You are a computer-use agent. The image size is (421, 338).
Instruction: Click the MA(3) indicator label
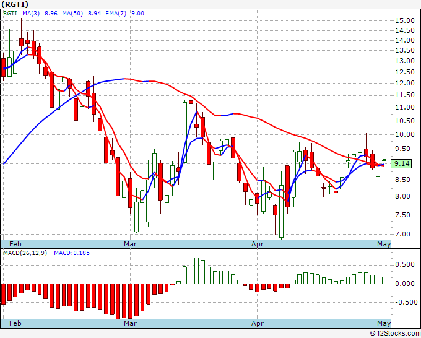click(x=31, y=14)
